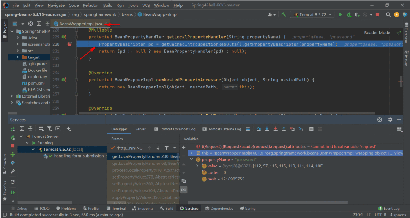Open Problems tool window
410x218 pixels.
66,209
